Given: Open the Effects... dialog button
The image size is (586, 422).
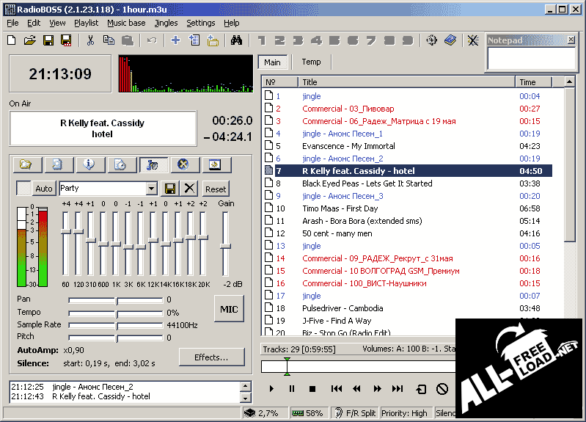Looking at the screenshot, I should click(212, 357).
